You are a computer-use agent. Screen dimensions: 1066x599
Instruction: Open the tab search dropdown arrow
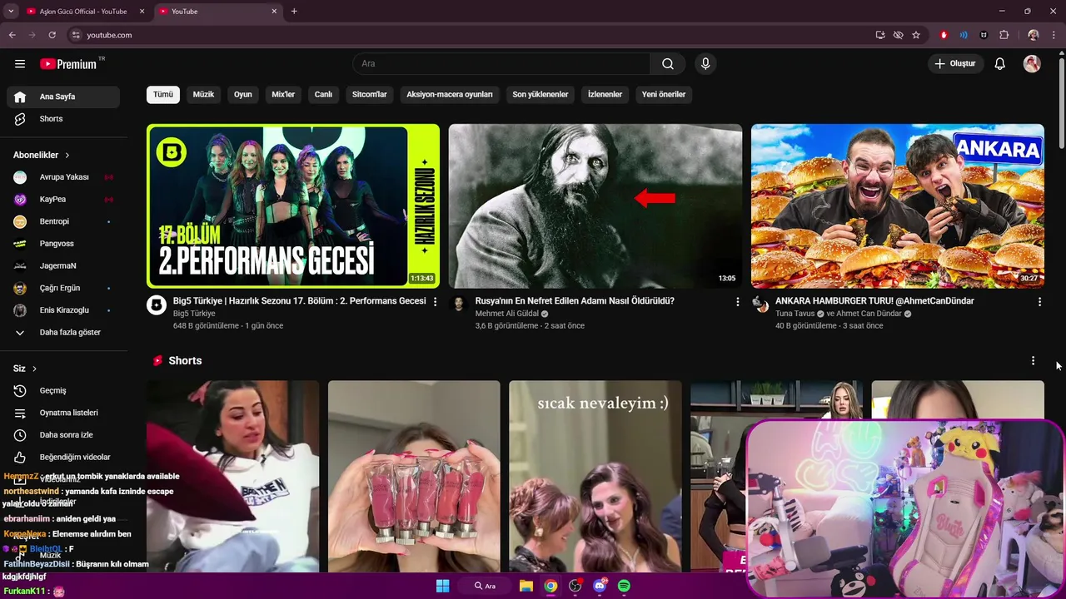(11, 12)
